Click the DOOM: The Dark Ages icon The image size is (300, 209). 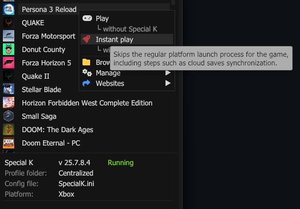(9, 129)
